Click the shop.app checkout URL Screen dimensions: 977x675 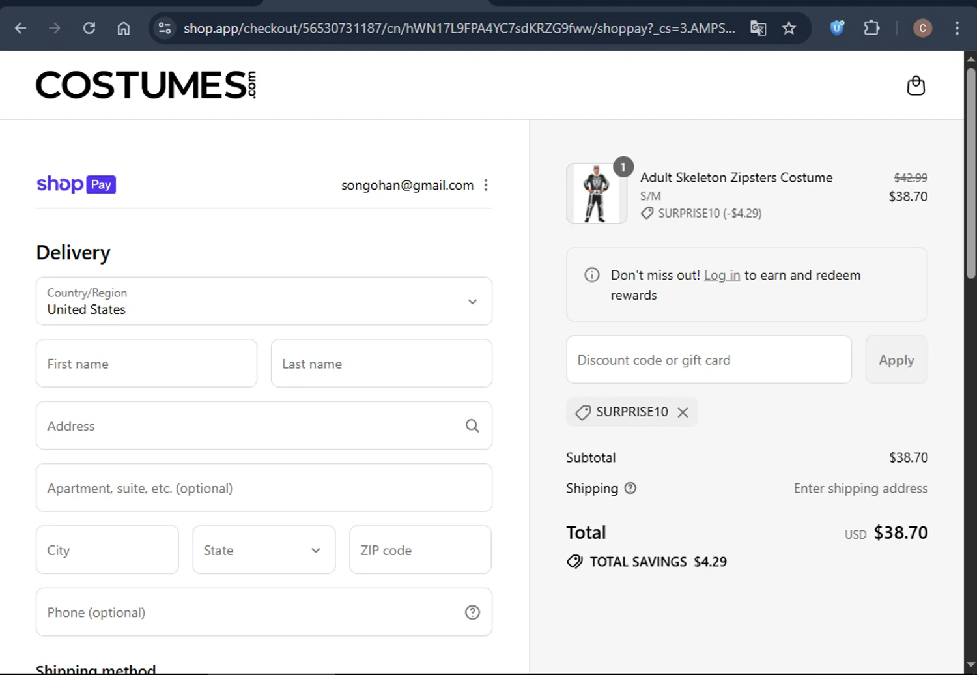pyautogui.click(x=459, y=28)
